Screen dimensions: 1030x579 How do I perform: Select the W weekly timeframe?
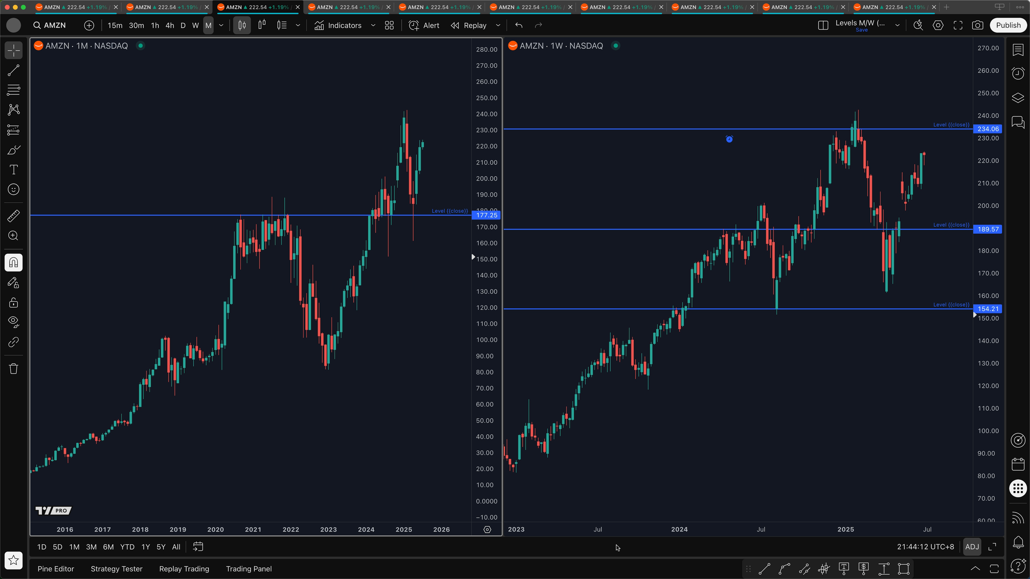point(195,25)
